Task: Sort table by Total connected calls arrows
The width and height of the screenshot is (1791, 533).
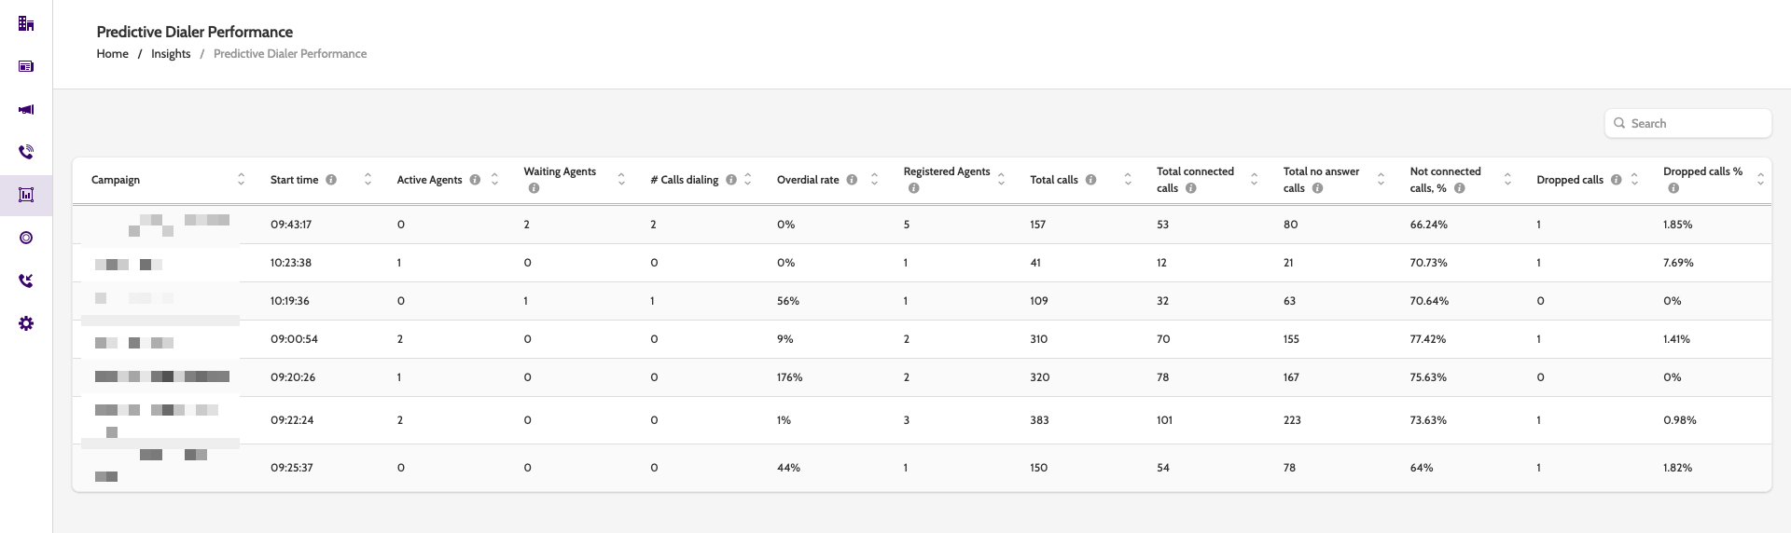Action: click(x=1254, y=179)
